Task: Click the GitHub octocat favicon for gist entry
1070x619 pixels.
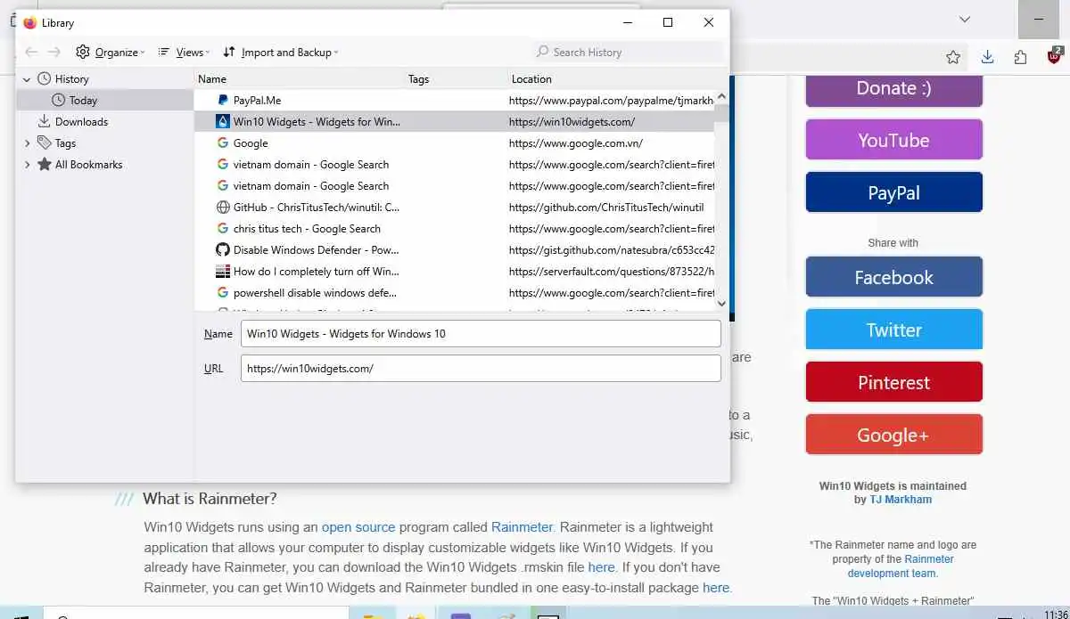Action: click(223, 250)
